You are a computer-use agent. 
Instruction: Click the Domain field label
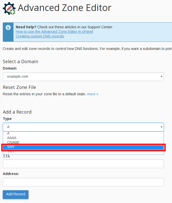[10, 68]
